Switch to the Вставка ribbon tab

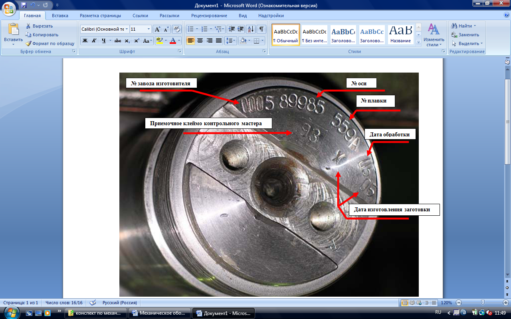[60, 16]
